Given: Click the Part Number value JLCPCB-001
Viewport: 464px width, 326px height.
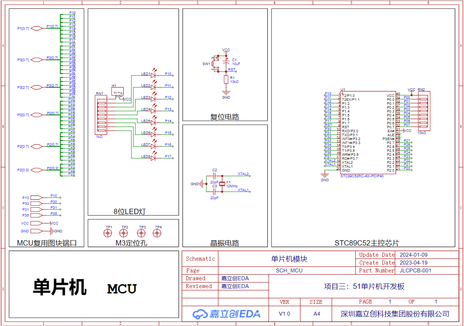Looking at the screenshot, I should [x=415, y=271].
